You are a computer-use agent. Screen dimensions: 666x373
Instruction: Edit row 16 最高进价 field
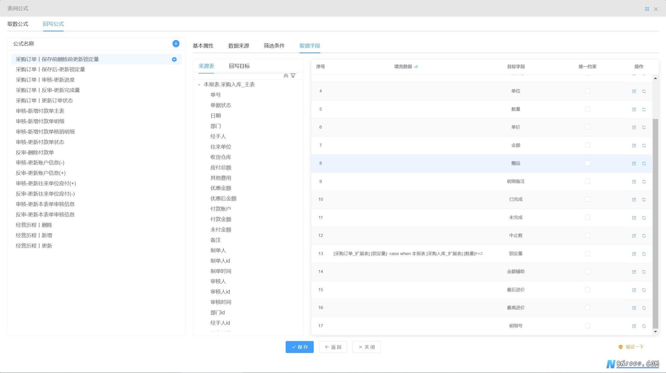click(x=634, y=308)
